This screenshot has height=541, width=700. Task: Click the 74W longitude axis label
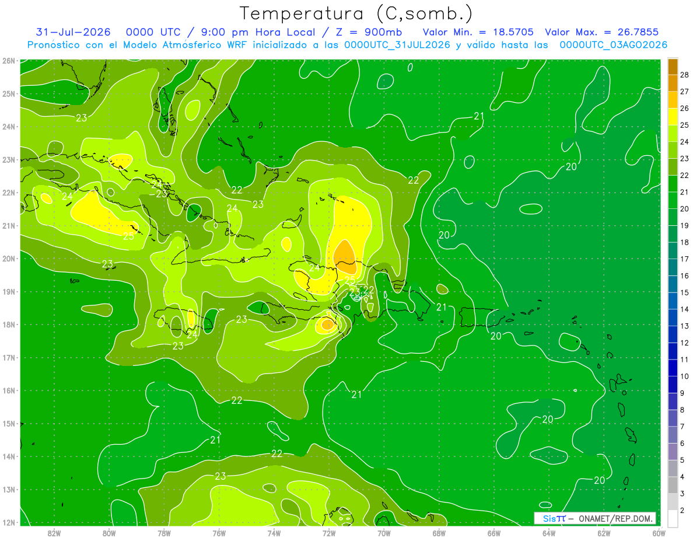[274, 532]
